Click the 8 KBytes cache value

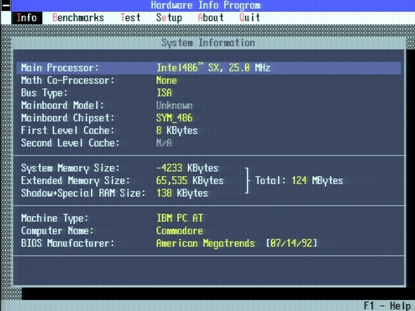click(177, 131)
